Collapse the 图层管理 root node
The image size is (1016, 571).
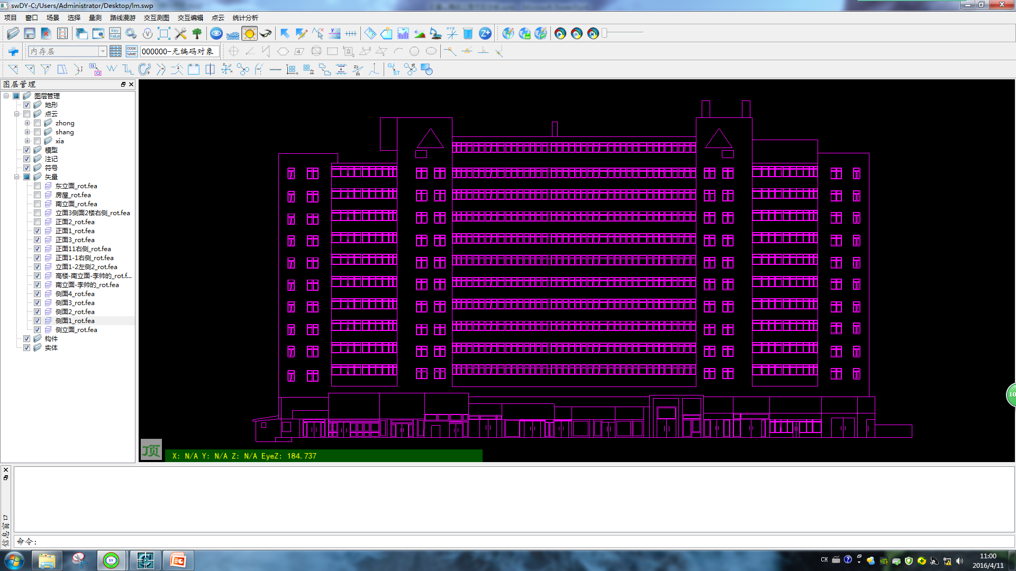tap(6, 96)
